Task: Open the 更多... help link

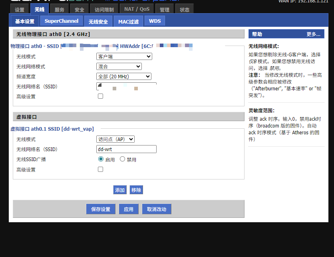Action: tap(313, 34)
